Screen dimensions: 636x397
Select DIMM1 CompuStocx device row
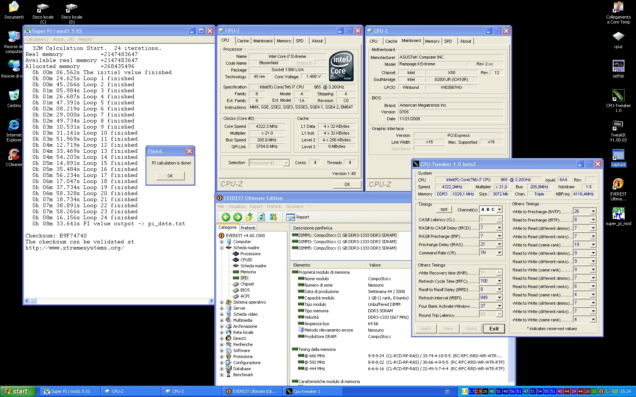(x=344, y=235)
